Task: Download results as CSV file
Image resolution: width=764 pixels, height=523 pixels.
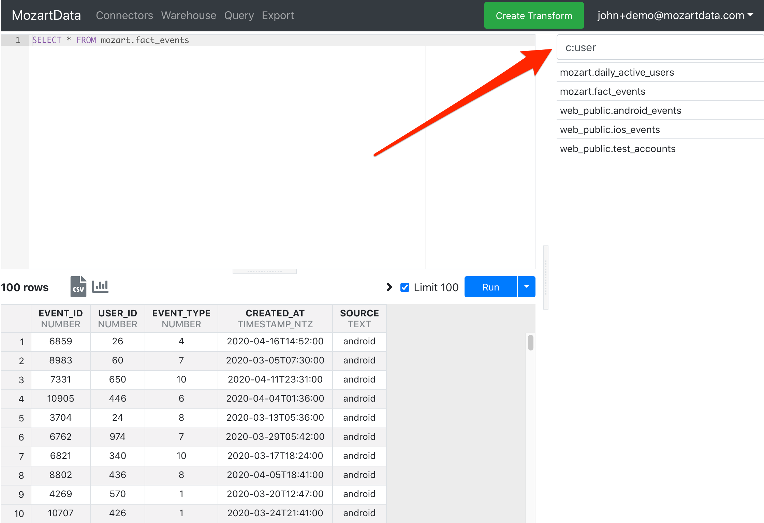Action: click(x=78, y=287)
